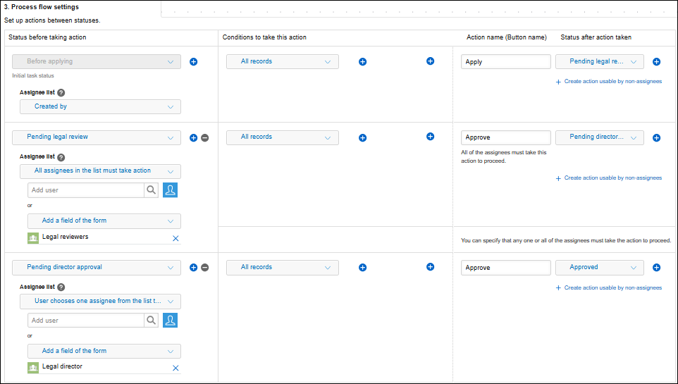This screenshot has width=678, height=384.
Task: Open User chooses one assignee dropdown
Action: [x=100, y=302]
